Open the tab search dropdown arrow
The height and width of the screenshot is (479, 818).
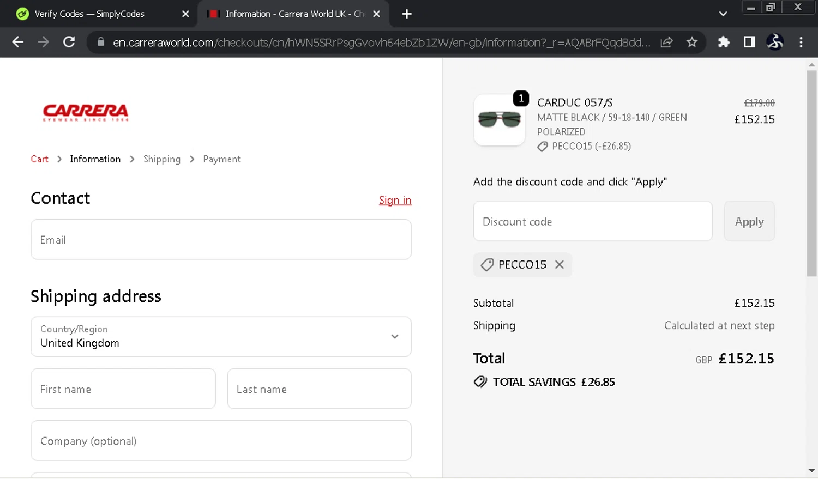723,14
